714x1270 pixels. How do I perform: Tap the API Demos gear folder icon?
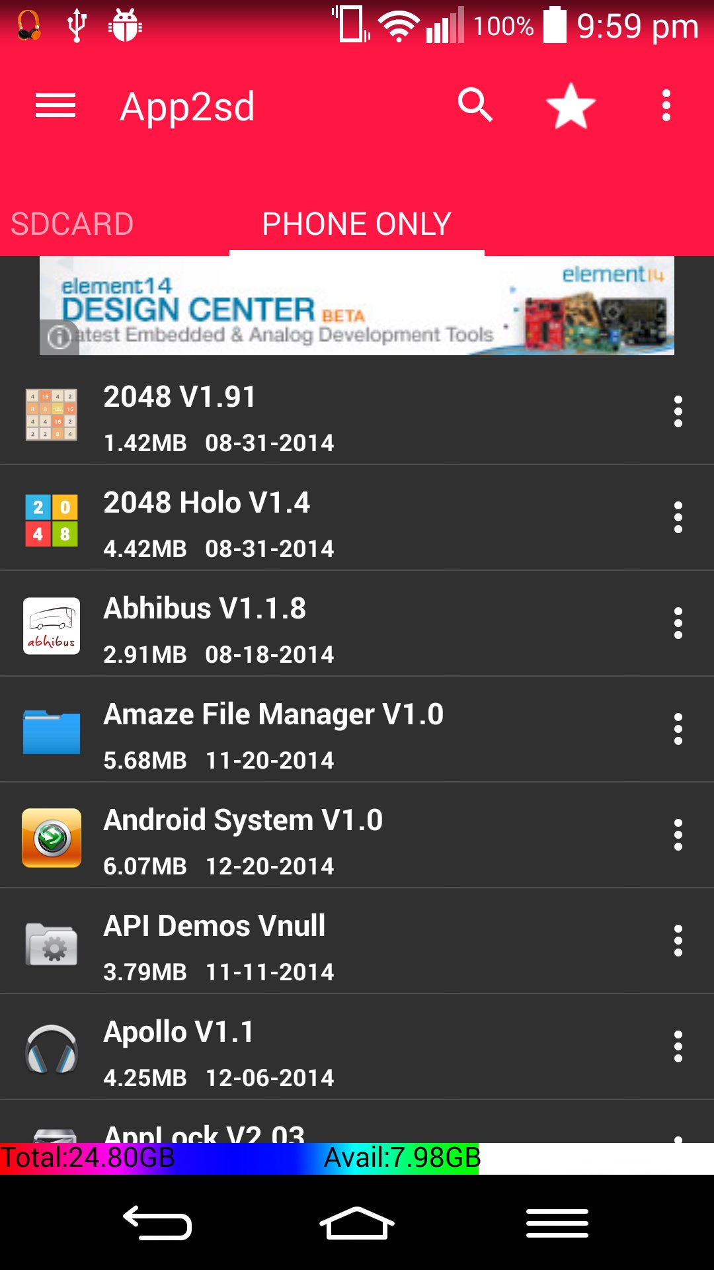52,944
